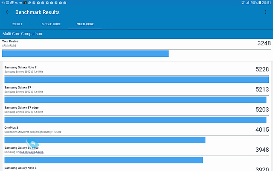Tap the Wi-Fi status icon
Screen dimensions: 273x171
[243, 3]
